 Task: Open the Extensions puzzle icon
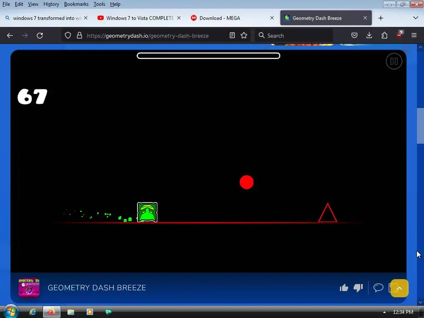coord(384,36)
